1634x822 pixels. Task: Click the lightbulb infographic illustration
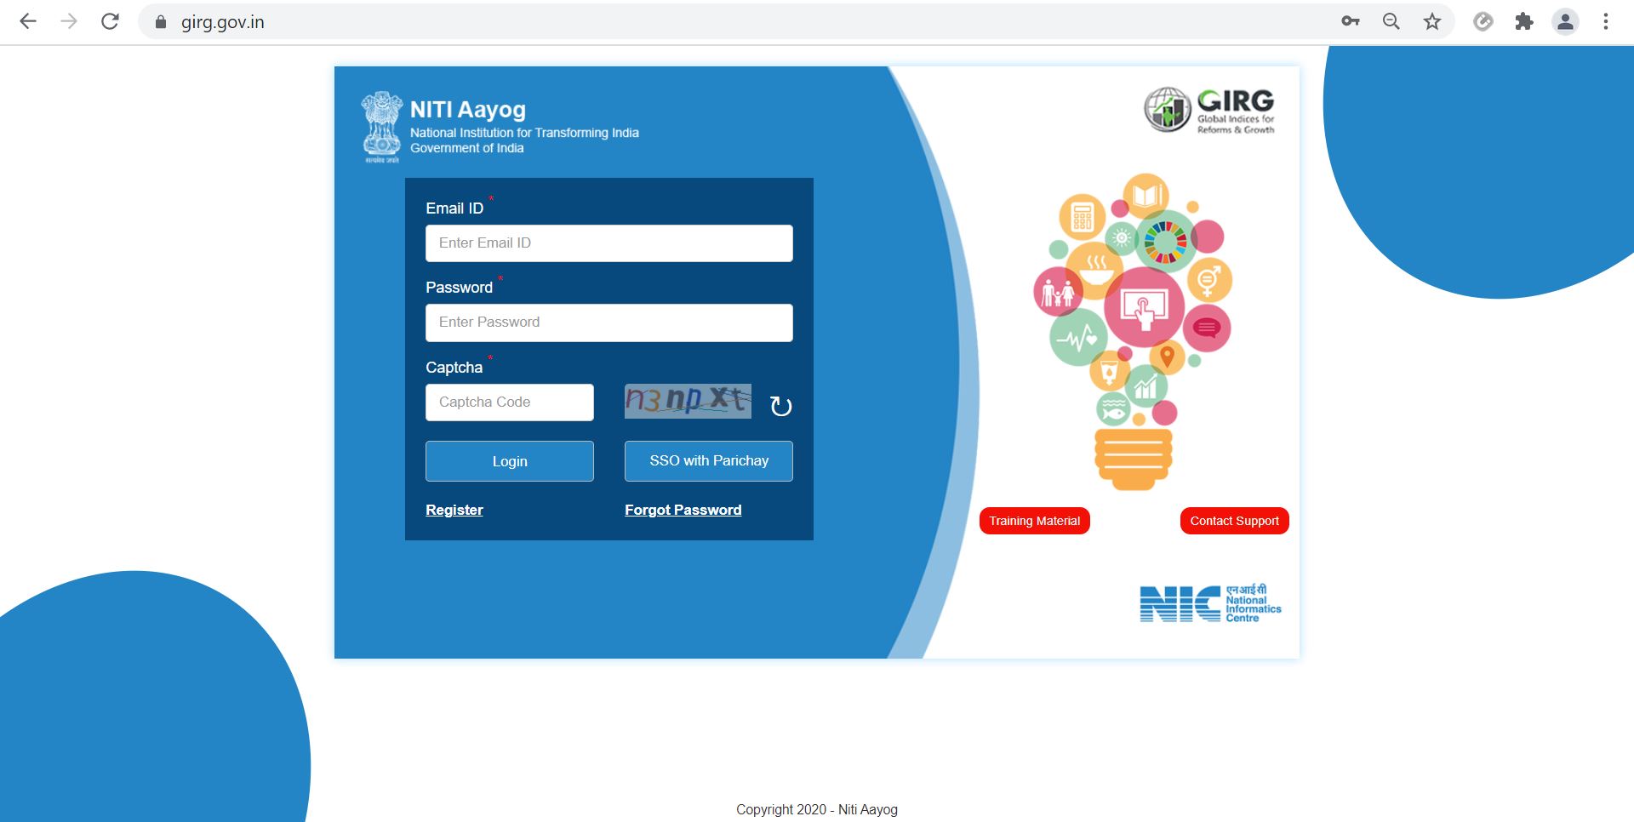tap(1133, 332)
